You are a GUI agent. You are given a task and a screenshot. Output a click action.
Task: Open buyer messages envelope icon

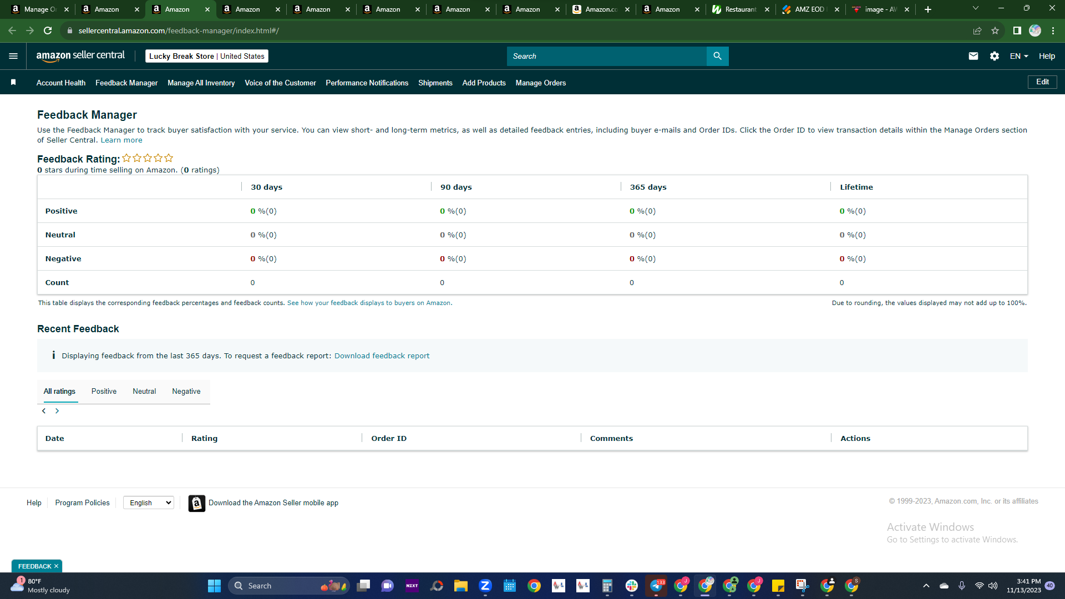click(973, 56)
